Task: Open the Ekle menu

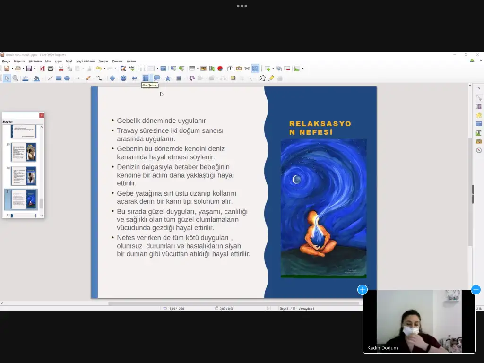Action: pyautogui.click(x=48, y=61)
